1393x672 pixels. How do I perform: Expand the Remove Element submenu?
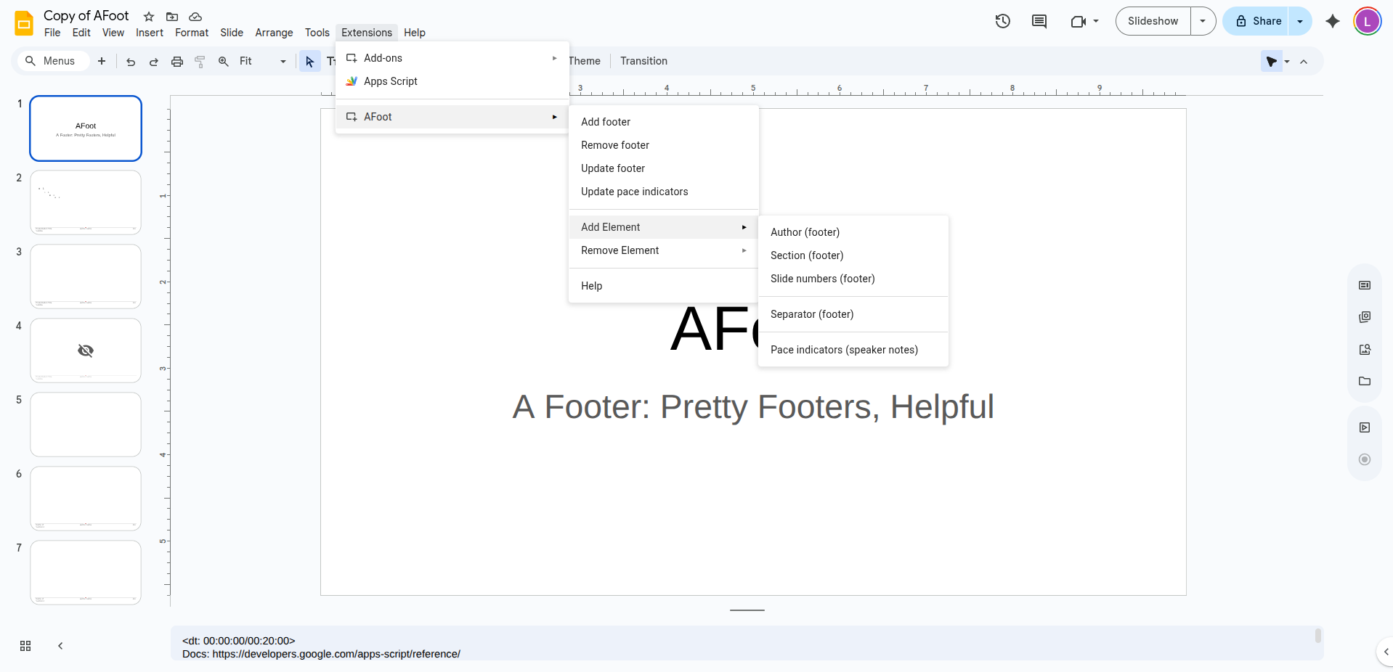point(662,250)
